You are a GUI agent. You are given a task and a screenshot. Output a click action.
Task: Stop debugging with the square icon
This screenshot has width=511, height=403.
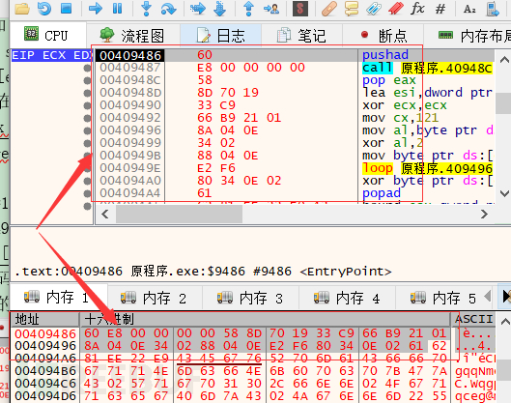tap(67, 8)
